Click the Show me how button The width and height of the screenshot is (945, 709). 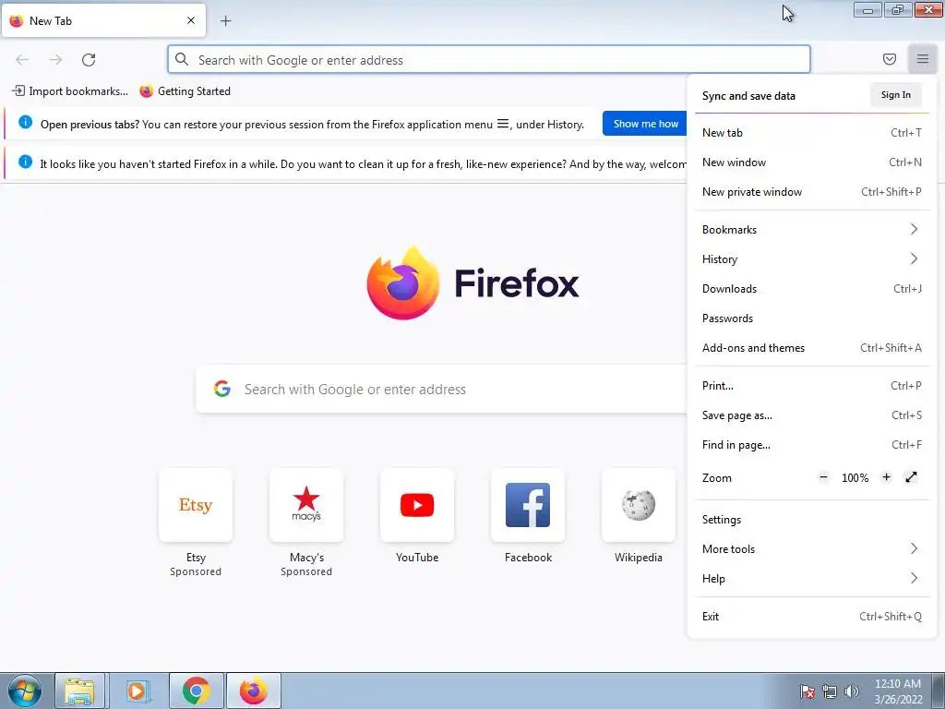click(644, 124)
